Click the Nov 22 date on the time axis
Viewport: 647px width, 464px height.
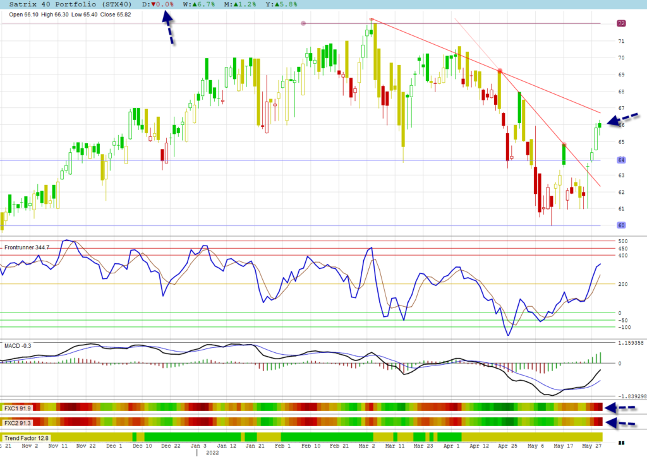[86, 446]
